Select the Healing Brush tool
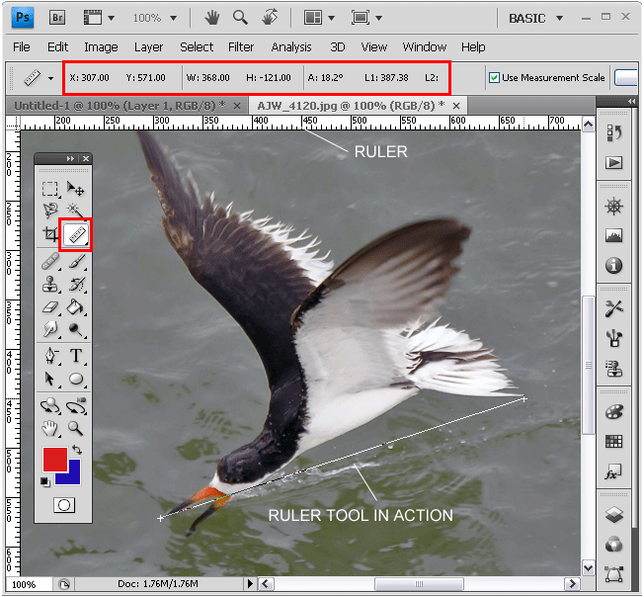Image resolution: width=644 pixels, height=597 pixels. tap(50, 261)
